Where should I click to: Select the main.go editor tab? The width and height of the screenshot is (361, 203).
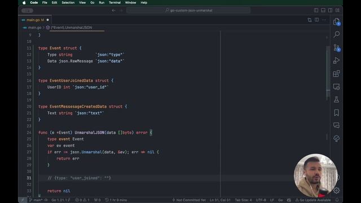pos(35,20)
